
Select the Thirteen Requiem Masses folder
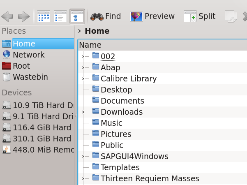coord(150,178)
